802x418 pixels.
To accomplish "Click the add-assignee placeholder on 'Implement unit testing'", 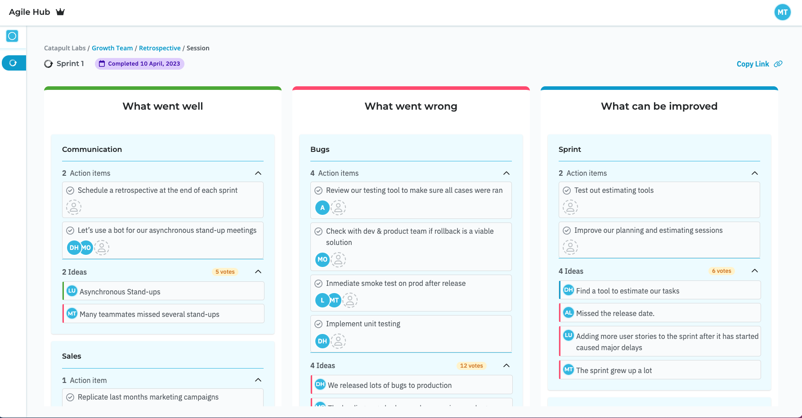I will tap(338, 341).
